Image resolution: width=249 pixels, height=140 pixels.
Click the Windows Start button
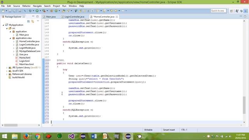tap(4, 136)
